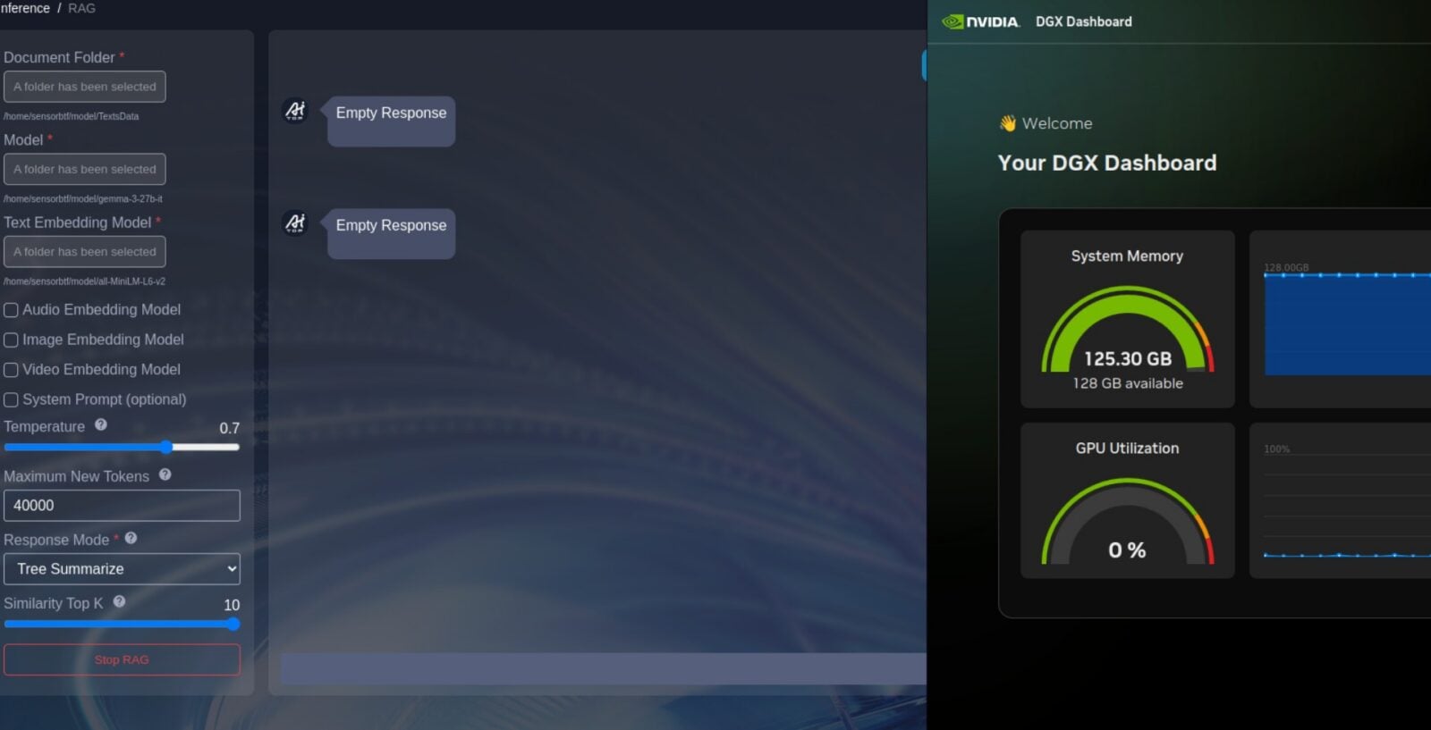Click the Temperature slider handle
The width and height of the screenshot is (1431, 730).
(166, 447)
